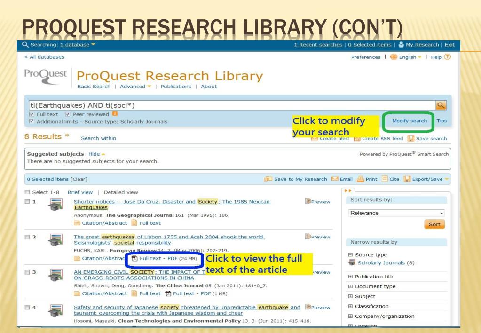Expand the Classification filter
This screenshot has height=333, width=481.
click(350, 306)
